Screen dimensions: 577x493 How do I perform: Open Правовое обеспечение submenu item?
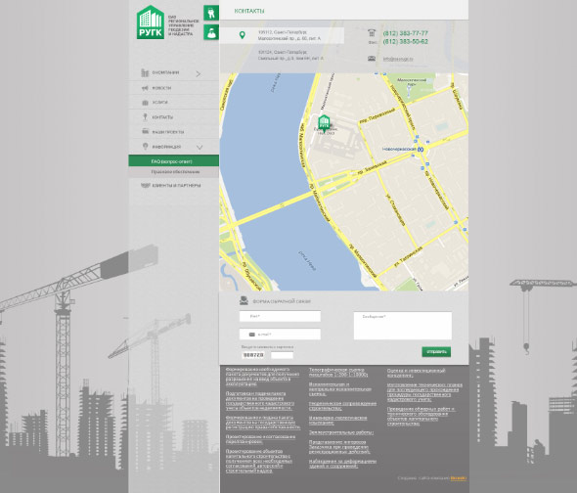[x=174, y=172]
